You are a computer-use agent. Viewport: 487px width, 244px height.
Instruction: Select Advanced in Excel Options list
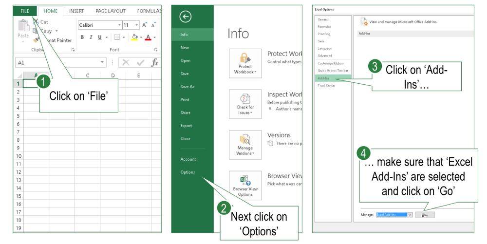[x=325, y=56]
